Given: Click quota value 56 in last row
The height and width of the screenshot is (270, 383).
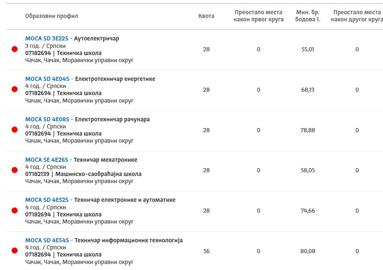Looking at the screenshot, I should click(206, 251).
